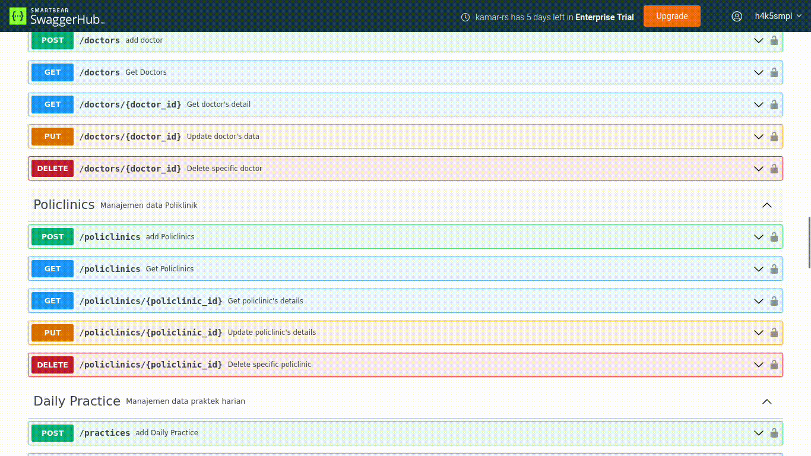Expand Get policlinic's details chevron
Image resolution: width=811 pixels, height=456 pixels.
pyautogui.click(x=758, y=301)
